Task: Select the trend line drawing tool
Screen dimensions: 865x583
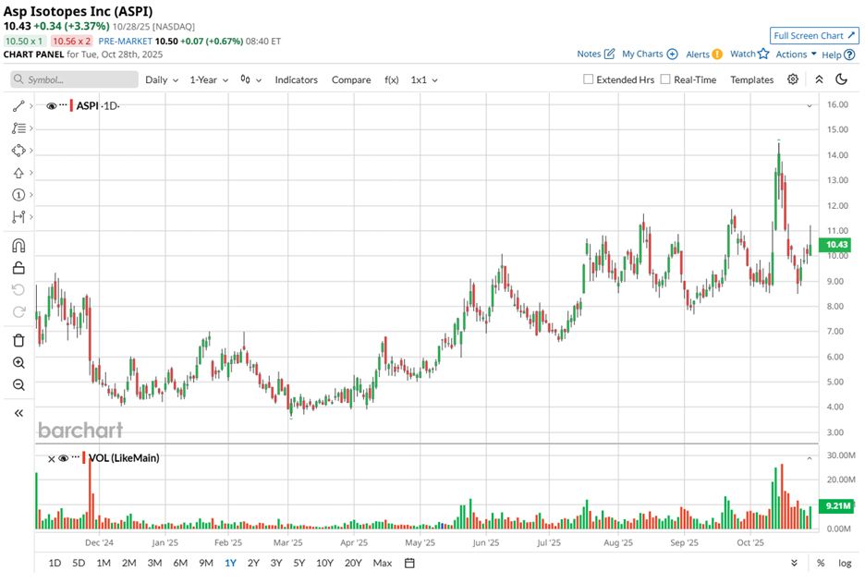Action: tap(18, 106)
